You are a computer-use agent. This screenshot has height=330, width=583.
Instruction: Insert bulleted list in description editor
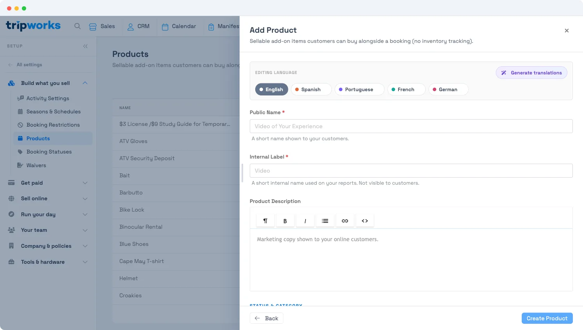(325, 221)
